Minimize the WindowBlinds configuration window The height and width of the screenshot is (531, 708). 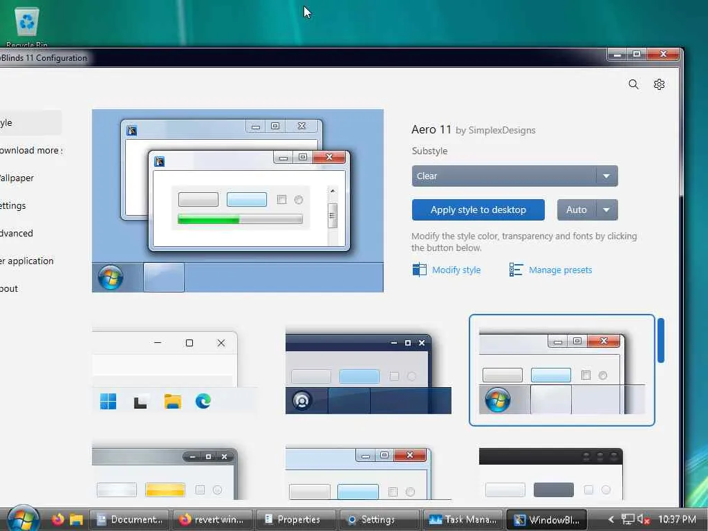[617, 55]
